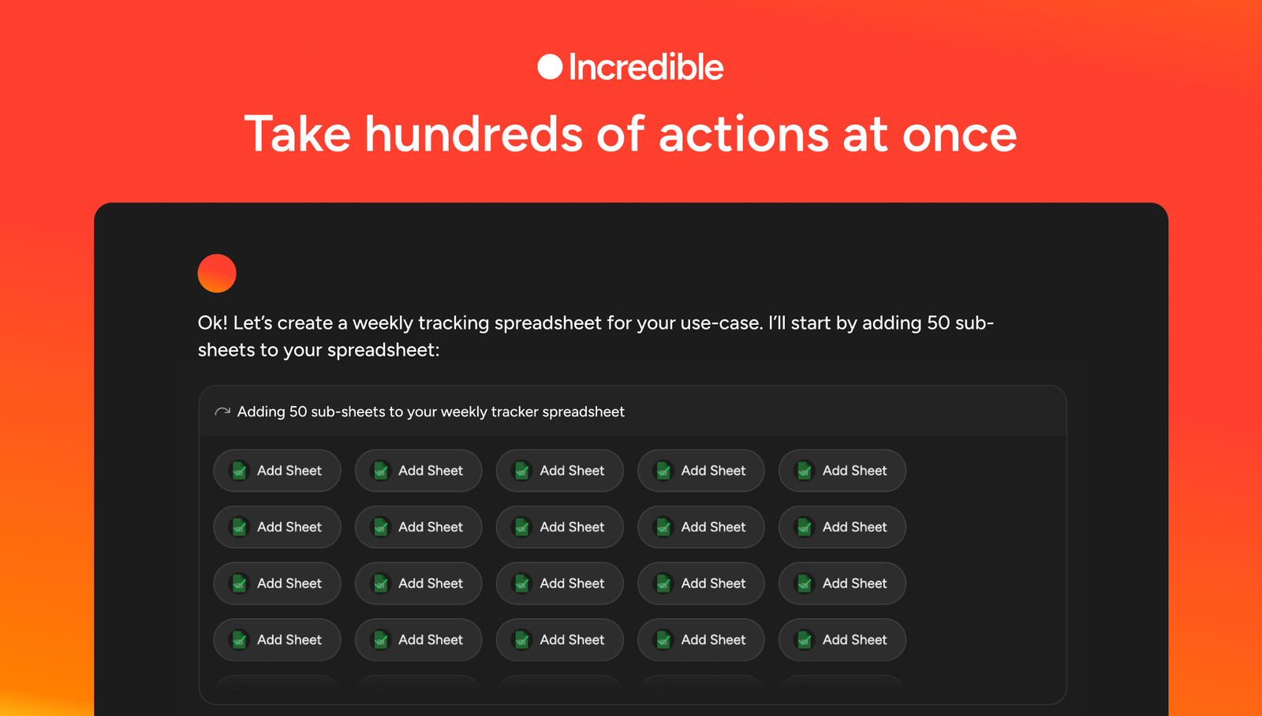Choose the last Add Sheet button in second row

pyautogui.click(x=842, y=528)
